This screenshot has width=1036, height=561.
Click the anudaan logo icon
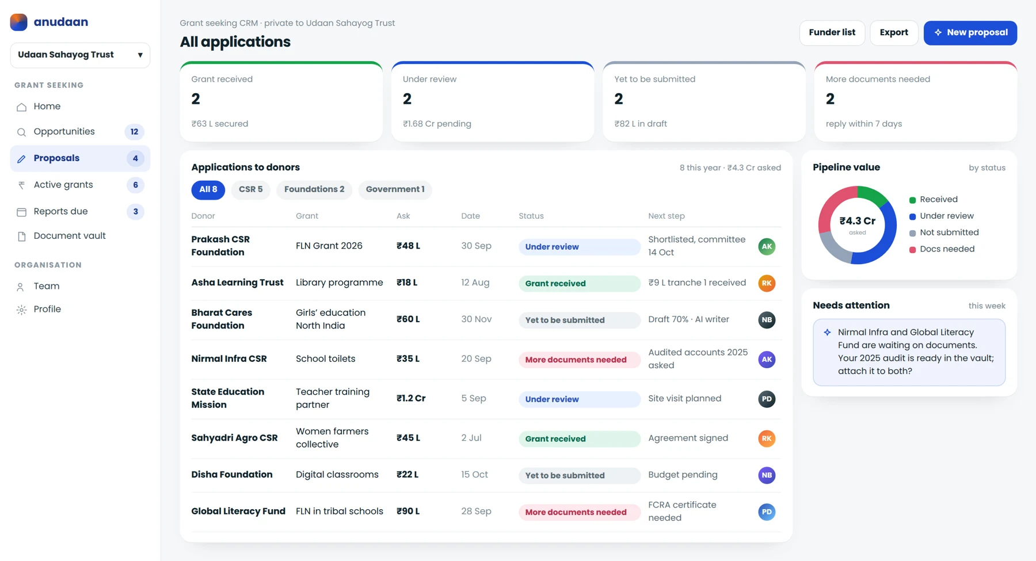[19, 22]
